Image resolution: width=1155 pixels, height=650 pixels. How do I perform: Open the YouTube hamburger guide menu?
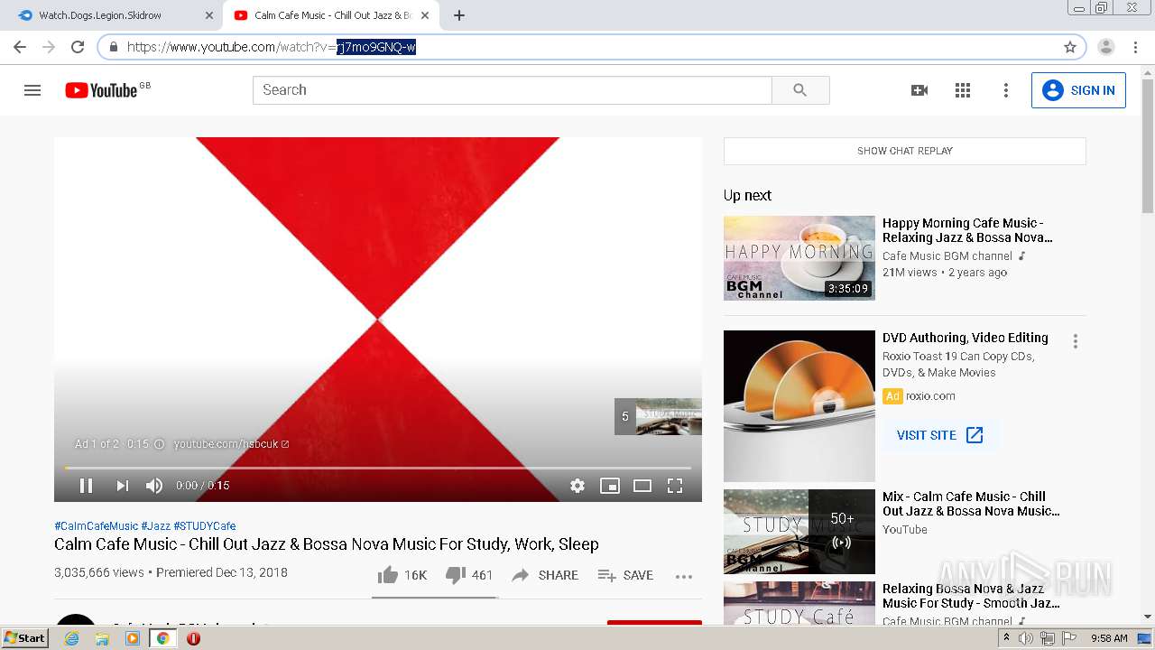pyautogui.click(x=32, y=90)
